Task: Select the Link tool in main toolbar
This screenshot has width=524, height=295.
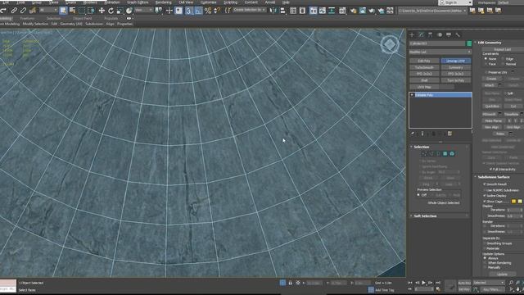Action: [14, 11]
